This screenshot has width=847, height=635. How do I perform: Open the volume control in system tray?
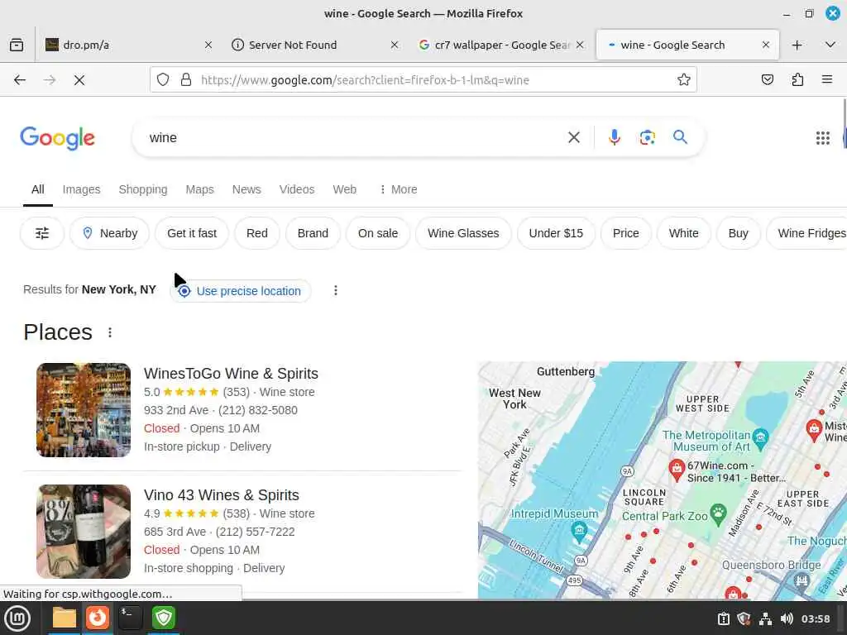pyautogui.click(x=787, y=618)
